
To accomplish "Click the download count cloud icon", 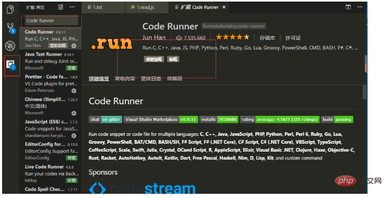I will pyautogui.click(x=179, y=38).
